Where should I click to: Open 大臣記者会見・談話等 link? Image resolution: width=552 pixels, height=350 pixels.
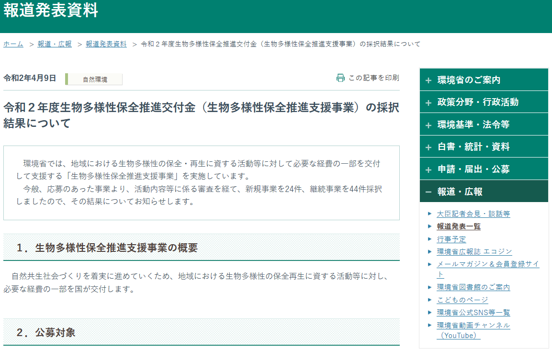point(473,214)
